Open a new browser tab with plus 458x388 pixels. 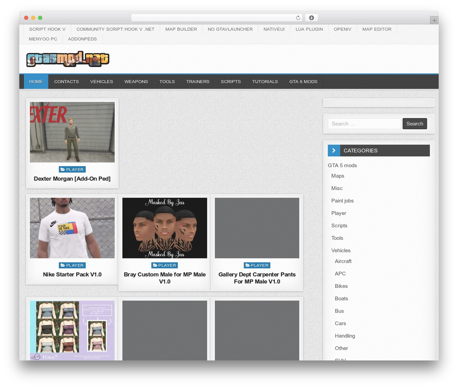coord(434,20)
